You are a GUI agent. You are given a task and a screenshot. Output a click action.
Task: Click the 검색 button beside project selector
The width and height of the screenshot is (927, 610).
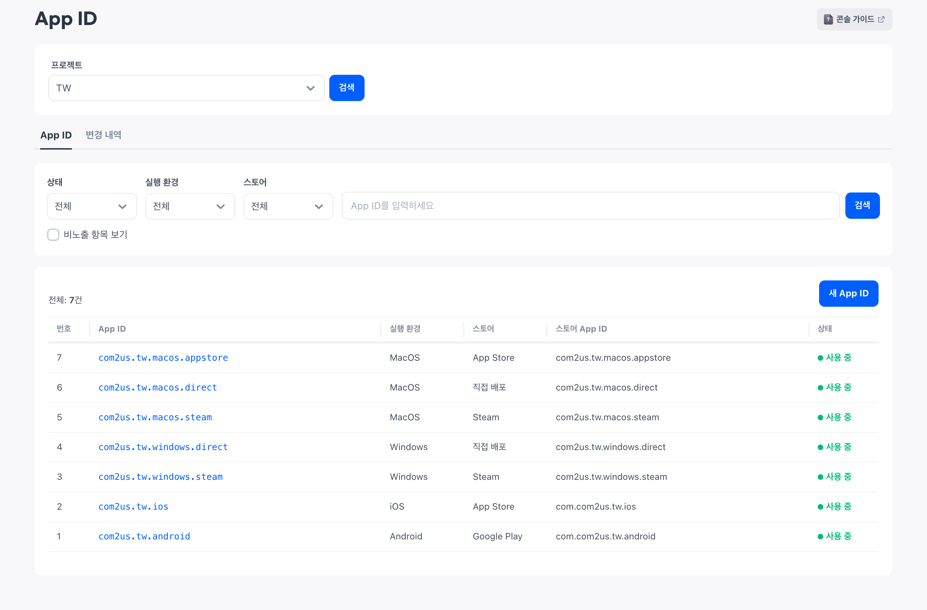(x=347, y=88)
